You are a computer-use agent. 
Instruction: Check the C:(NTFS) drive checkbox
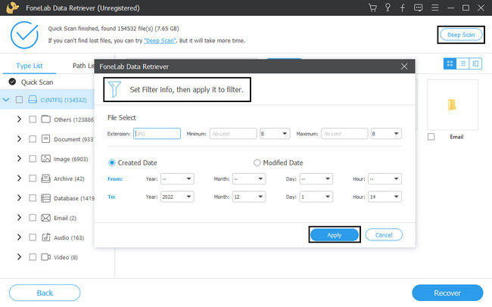[19, 99]
